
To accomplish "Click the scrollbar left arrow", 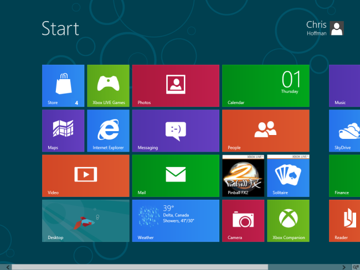I will (x=8, y=267).
